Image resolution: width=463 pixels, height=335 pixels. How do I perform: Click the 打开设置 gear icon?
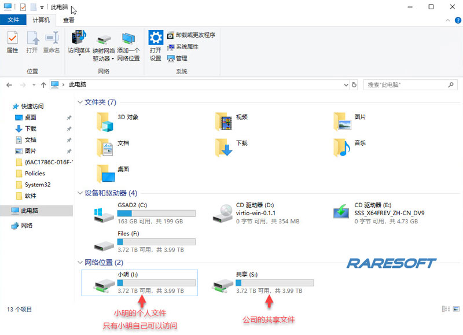click(155, 38)
